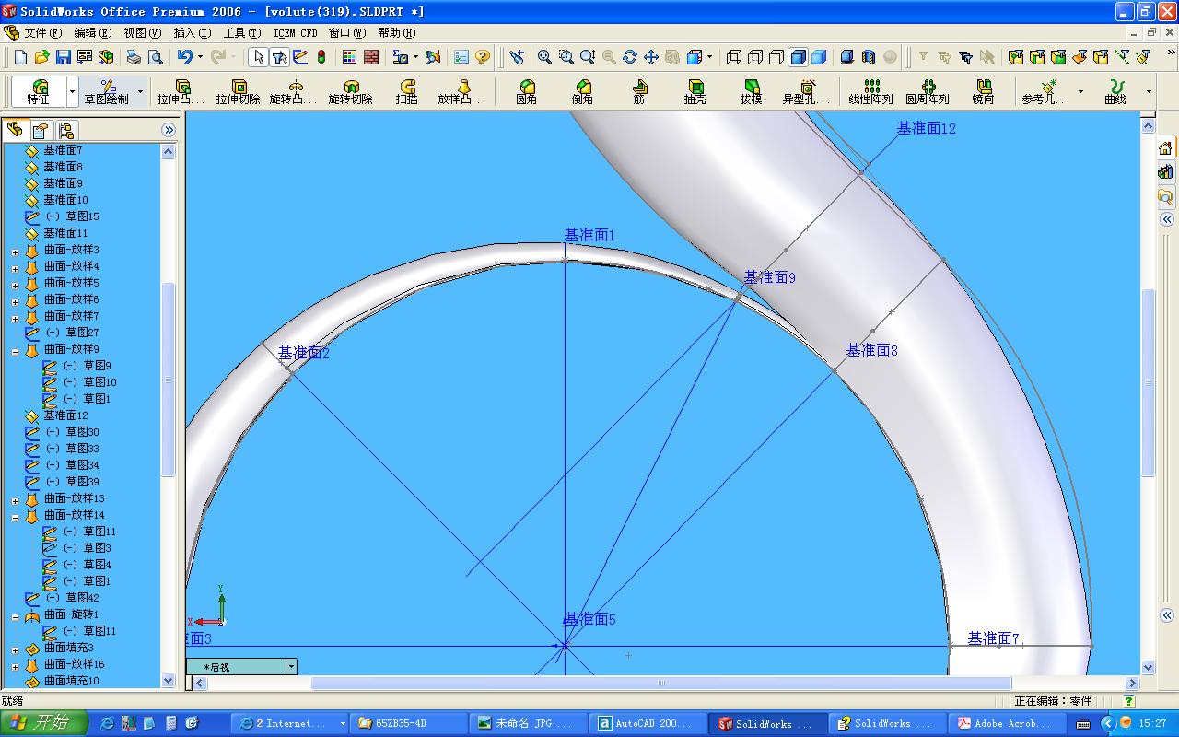Click the viewport horizontal scrollbar thumb
This screenshot has width=1179, height=737.
661,683
